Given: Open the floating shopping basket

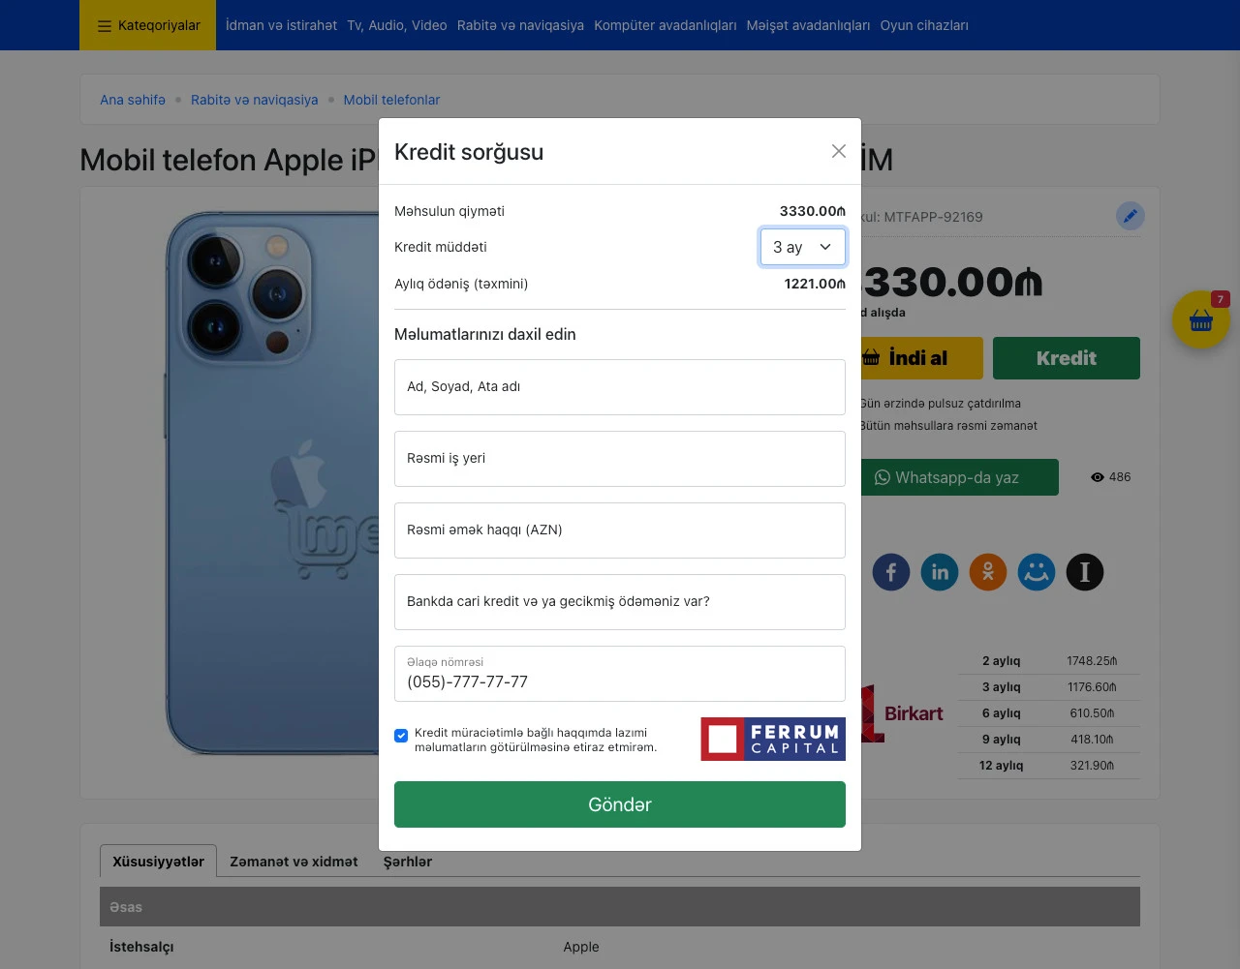Looking at the screenshot, I should [1201, 319].
